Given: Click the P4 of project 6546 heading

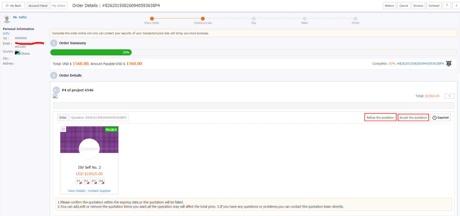Looking at the screenshot, I should click(78, 90).
